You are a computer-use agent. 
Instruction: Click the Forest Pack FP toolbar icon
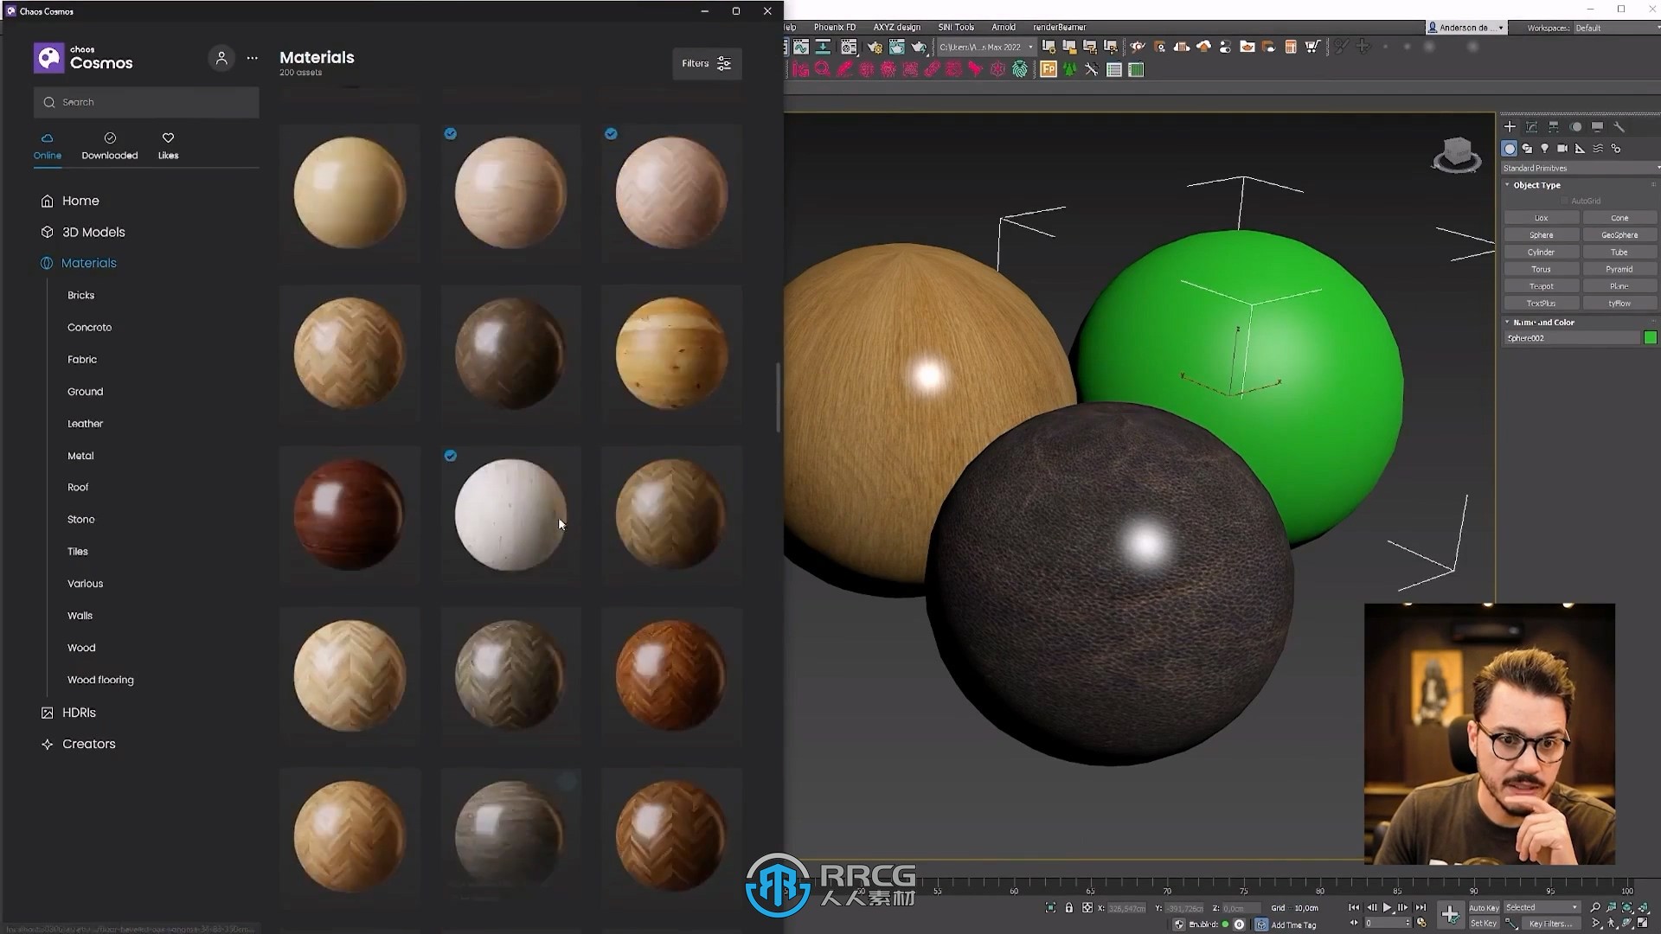[x=1049, y=69]
